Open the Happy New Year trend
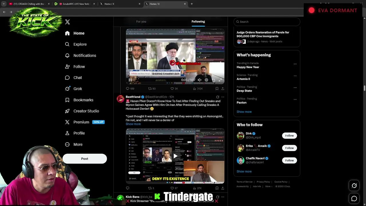 coord(248,67)
